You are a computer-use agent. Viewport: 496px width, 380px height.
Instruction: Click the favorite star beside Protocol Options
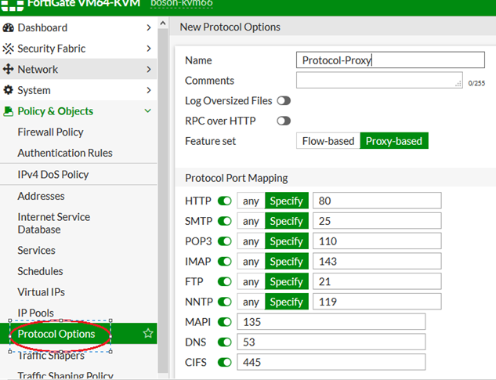point(148,335)
